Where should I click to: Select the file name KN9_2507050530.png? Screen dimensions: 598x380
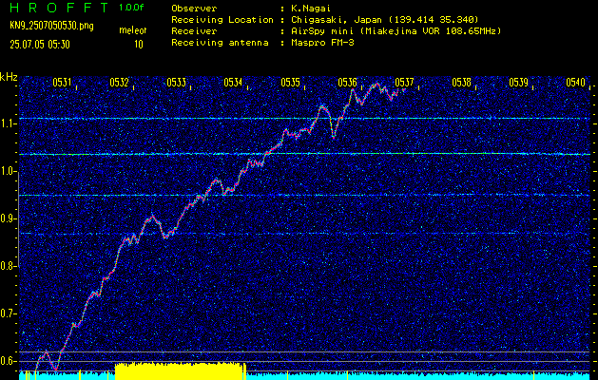[51, 26]
